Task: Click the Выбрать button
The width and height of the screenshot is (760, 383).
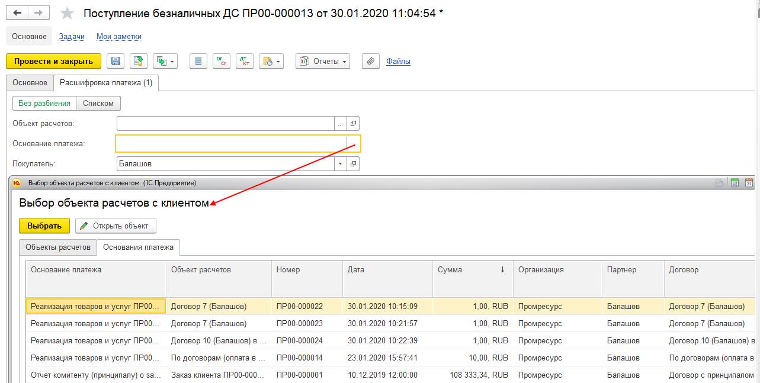Action: click(44, 226)
